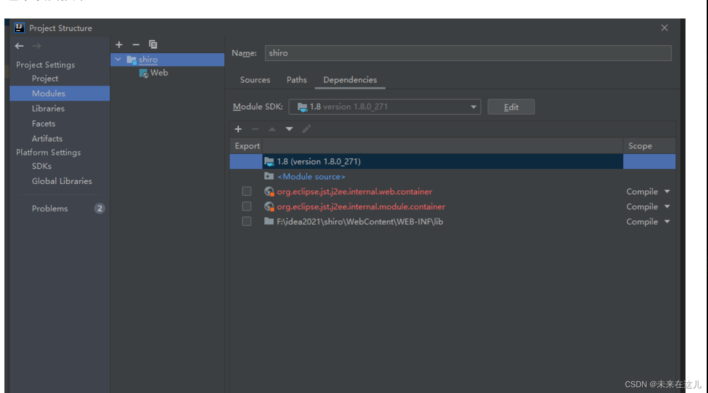The image size is (708, 393).
Task: Click the module.container library globe icon
Action: point(269,207)
